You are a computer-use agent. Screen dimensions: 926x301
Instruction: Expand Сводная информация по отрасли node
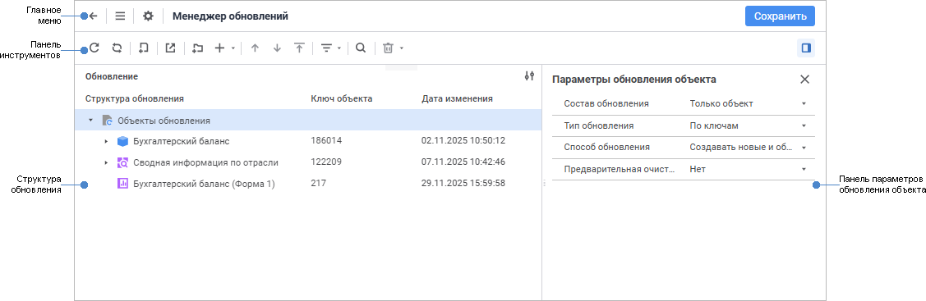[x=106, y=162]
